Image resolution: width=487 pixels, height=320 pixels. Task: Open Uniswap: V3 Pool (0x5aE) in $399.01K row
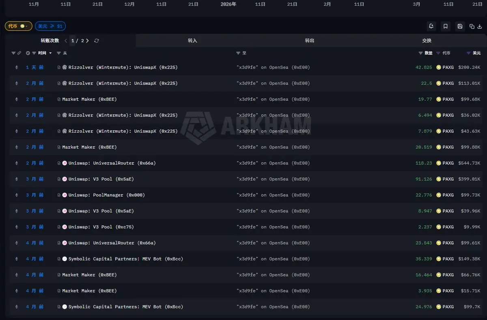(x=101, y=179)
